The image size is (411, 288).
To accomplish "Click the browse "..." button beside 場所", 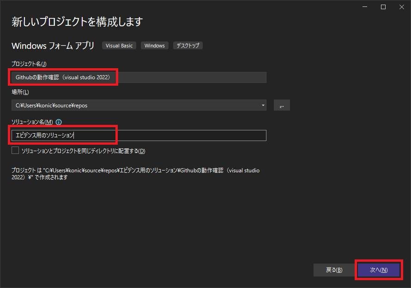I will click(x=282, y=105).
